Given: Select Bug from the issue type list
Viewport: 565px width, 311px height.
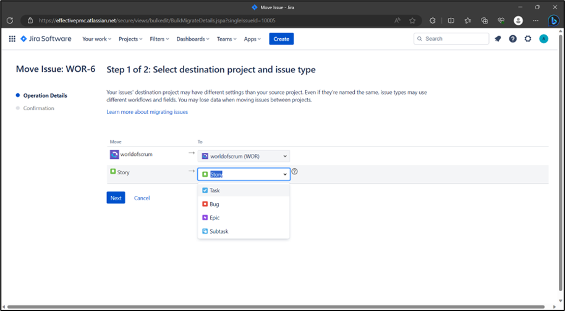Looking at the screenshot, I should (244, 204).
